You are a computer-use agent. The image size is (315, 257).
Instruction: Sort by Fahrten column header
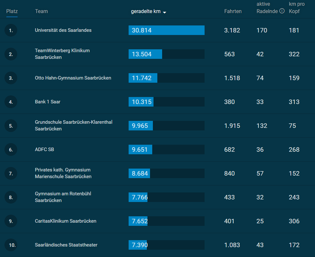pyautogui.click(x=233, y=11)
